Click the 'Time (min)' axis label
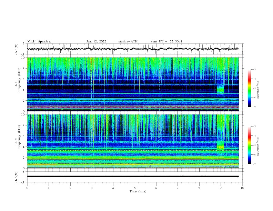This screenshot has height=211, width=273. tap(138, 191)
